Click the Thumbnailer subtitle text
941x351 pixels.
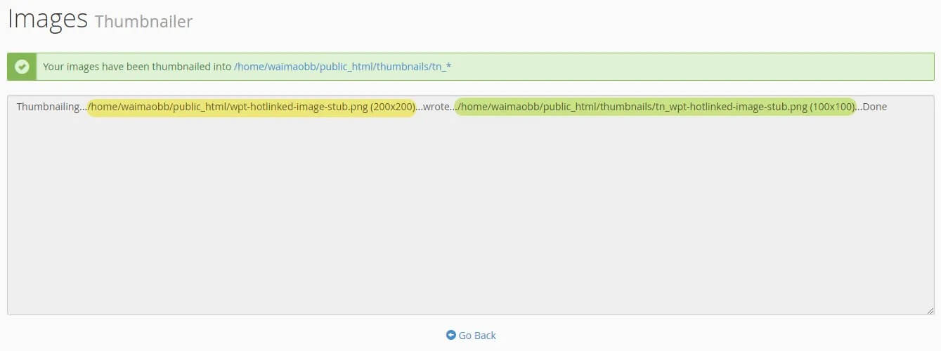pos(143,22)
